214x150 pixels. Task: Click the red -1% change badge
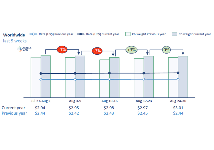point(62,50)
